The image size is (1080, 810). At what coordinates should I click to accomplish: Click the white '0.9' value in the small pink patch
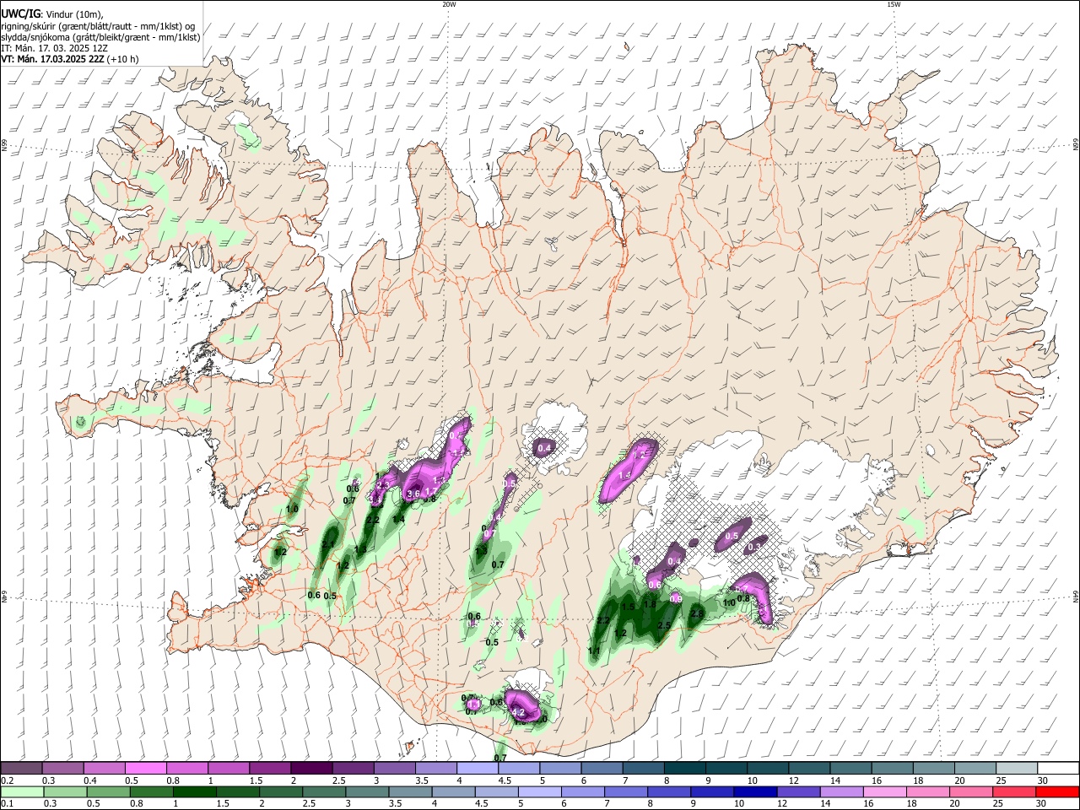point(676,599)
